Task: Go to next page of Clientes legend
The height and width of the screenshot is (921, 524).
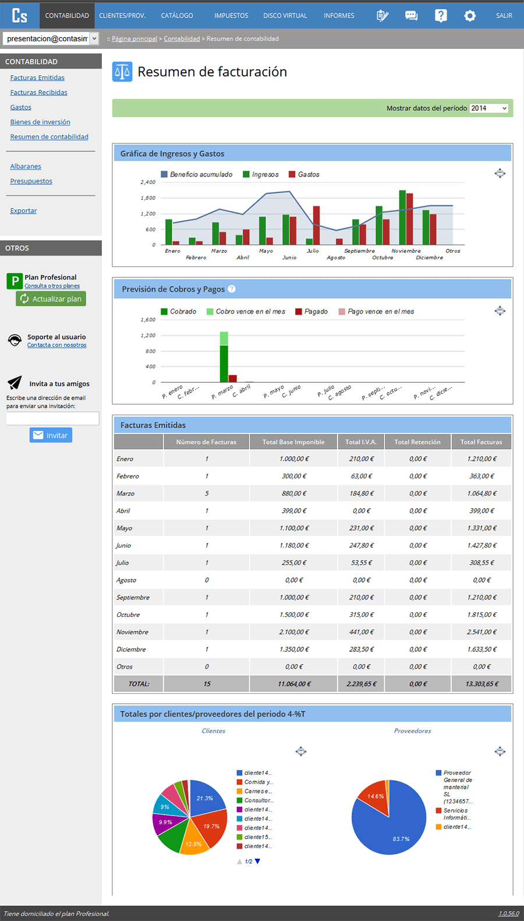Action: point(258,861)
